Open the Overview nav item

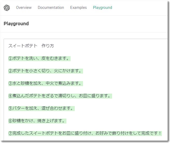pos(24,8)
